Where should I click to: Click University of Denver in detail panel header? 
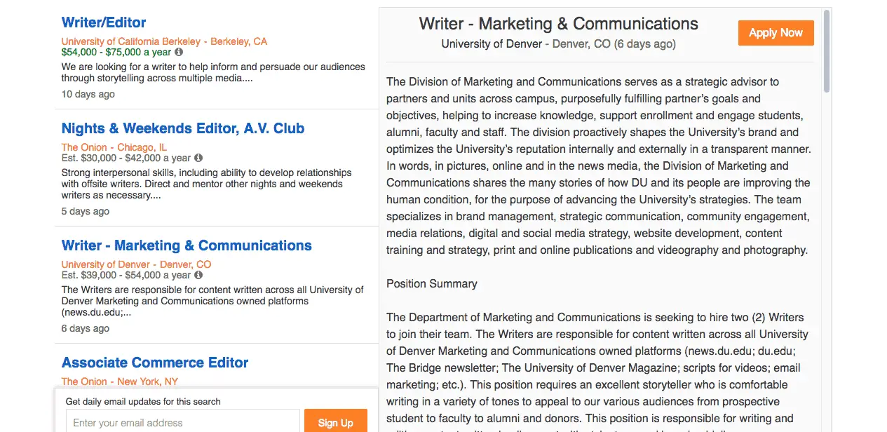click(x=492, y=43)
